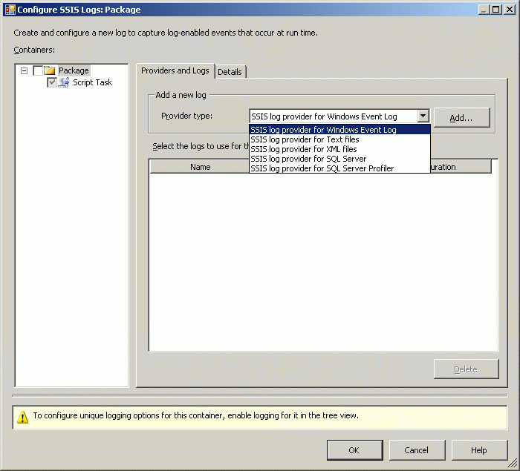
Task: Click the resize grip at dialog corner
Action: pos(513,463)
